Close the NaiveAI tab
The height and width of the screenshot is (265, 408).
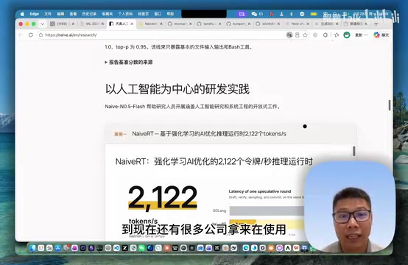161,24
